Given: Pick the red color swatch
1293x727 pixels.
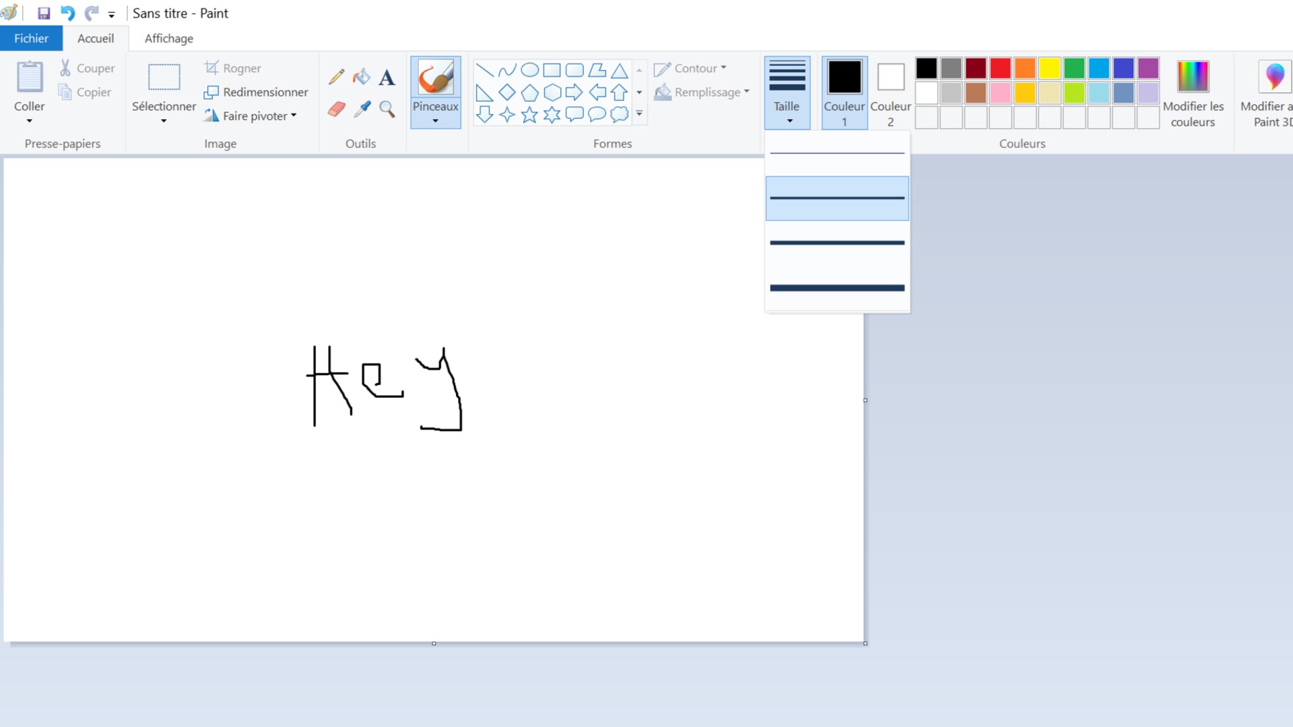Looking at the screenshot, I should pyautogui.click(x=1000, y=68).
